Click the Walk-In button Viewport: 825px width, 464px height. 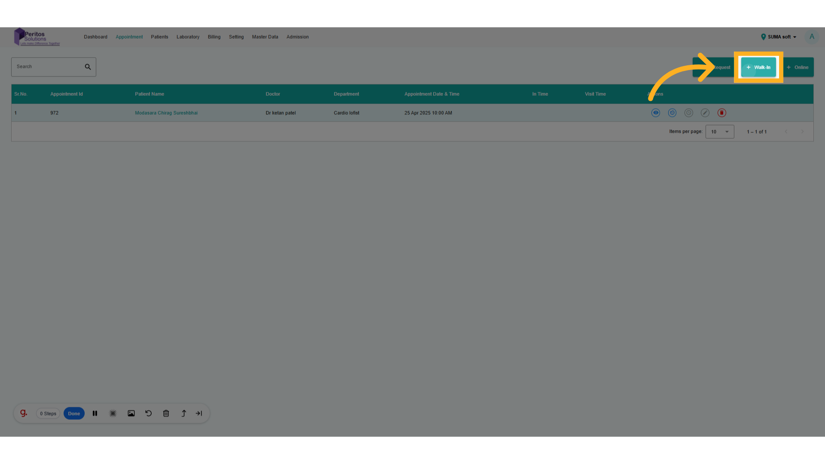coord(758,67)
